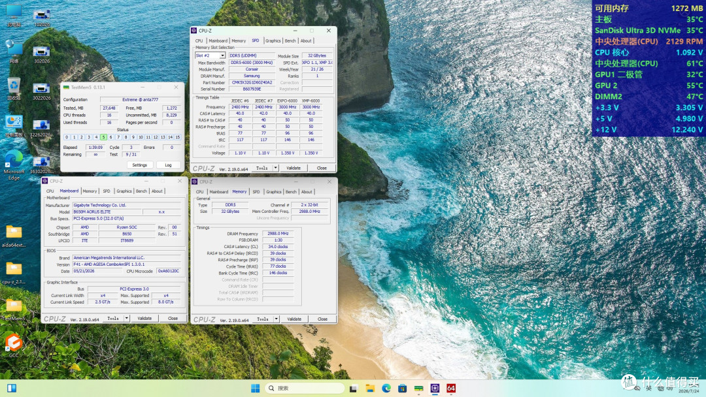
Task: Click status cell 0 in TestMem5
Action: 67,137
